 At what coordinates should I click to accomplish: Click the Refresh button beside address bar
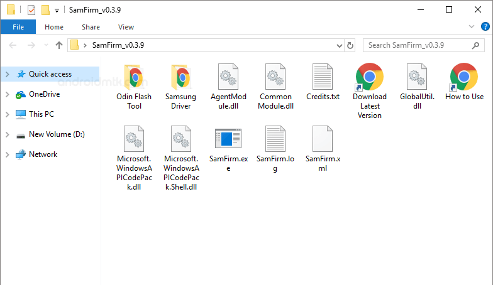click(x=351, y=45)
